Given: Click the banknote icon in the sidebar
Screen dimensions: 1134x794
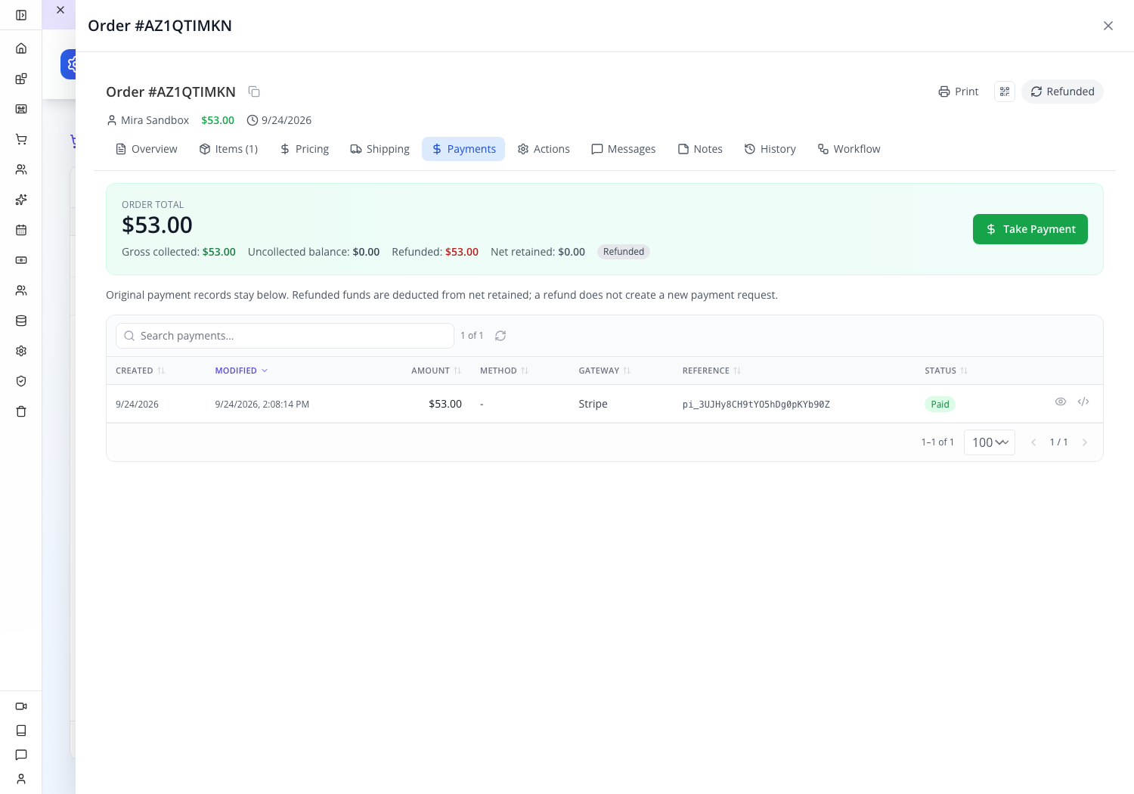Looking at the screenshot, I should [21, 260].
